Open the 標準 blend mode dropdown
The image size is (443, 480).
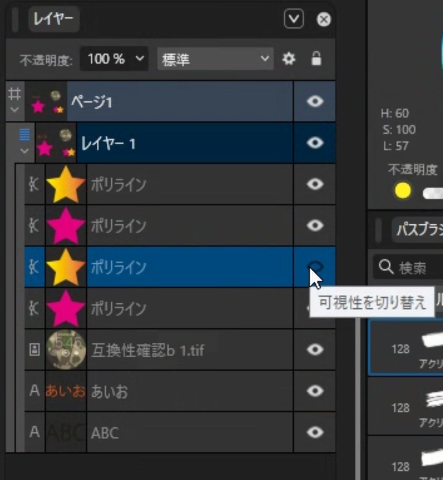click(215, 59)
